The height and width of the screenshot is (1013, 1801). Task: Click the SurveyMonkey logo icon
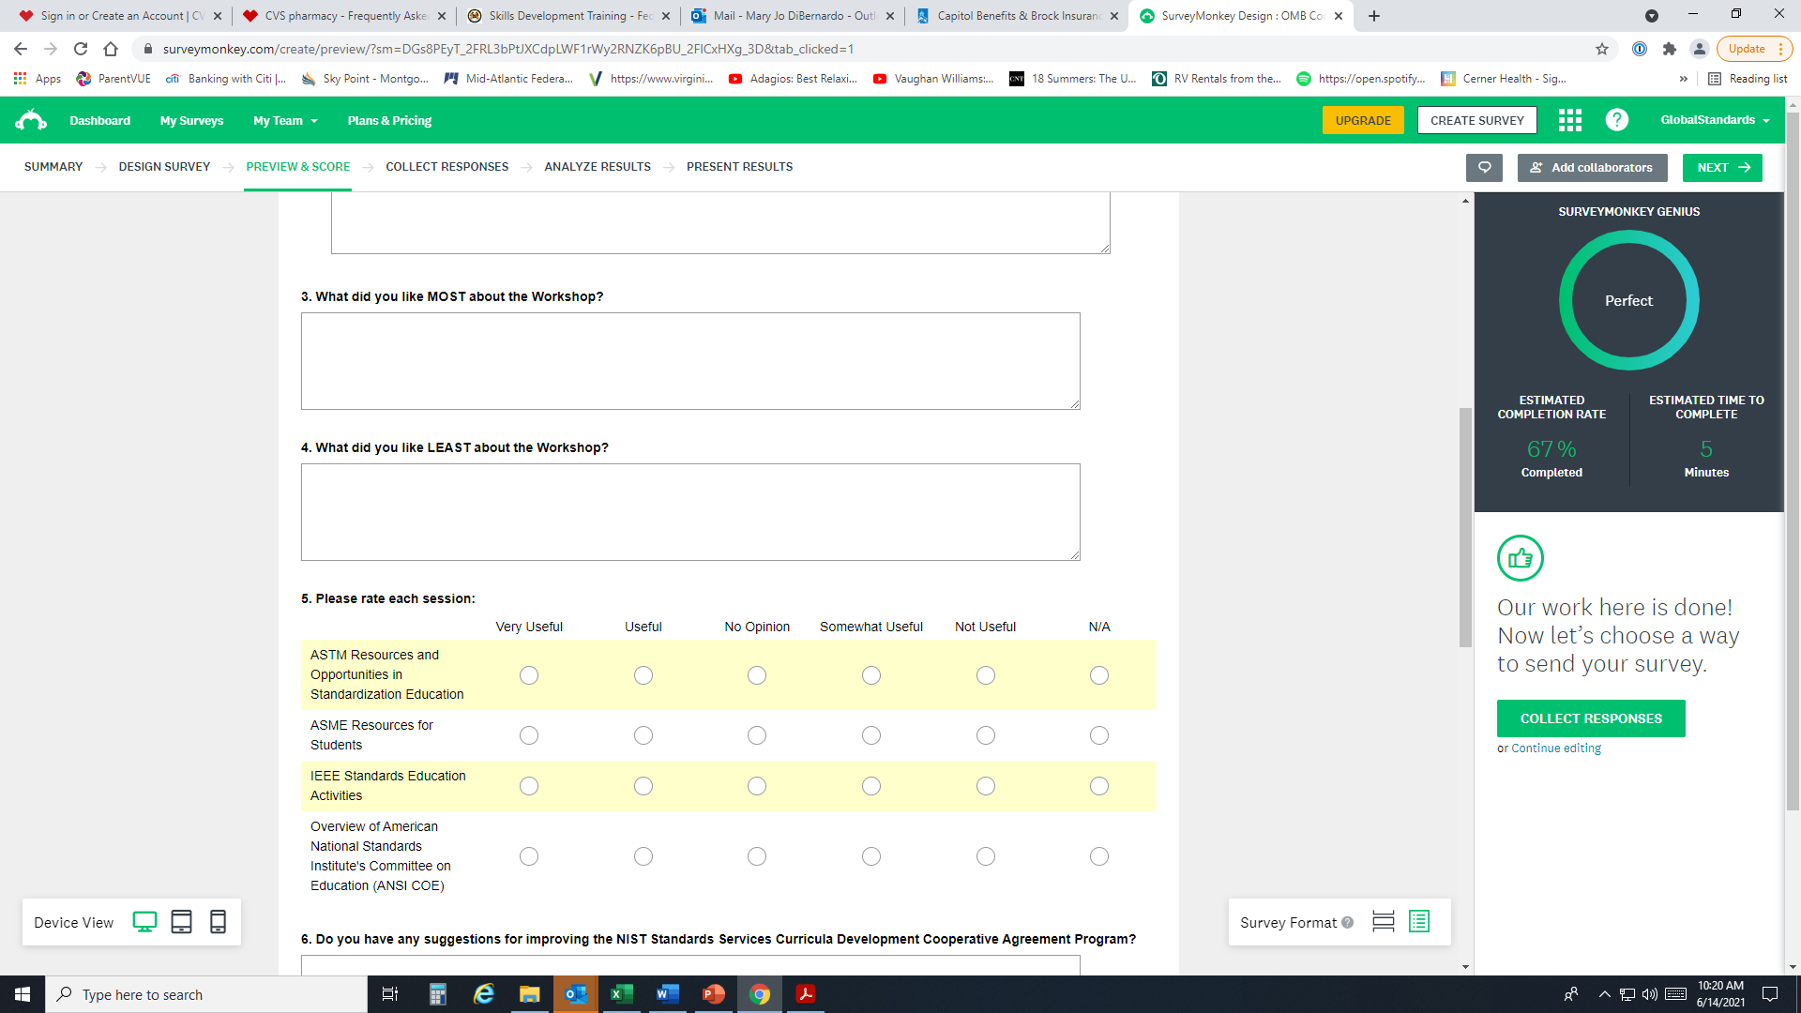click(x=31, y=120)
